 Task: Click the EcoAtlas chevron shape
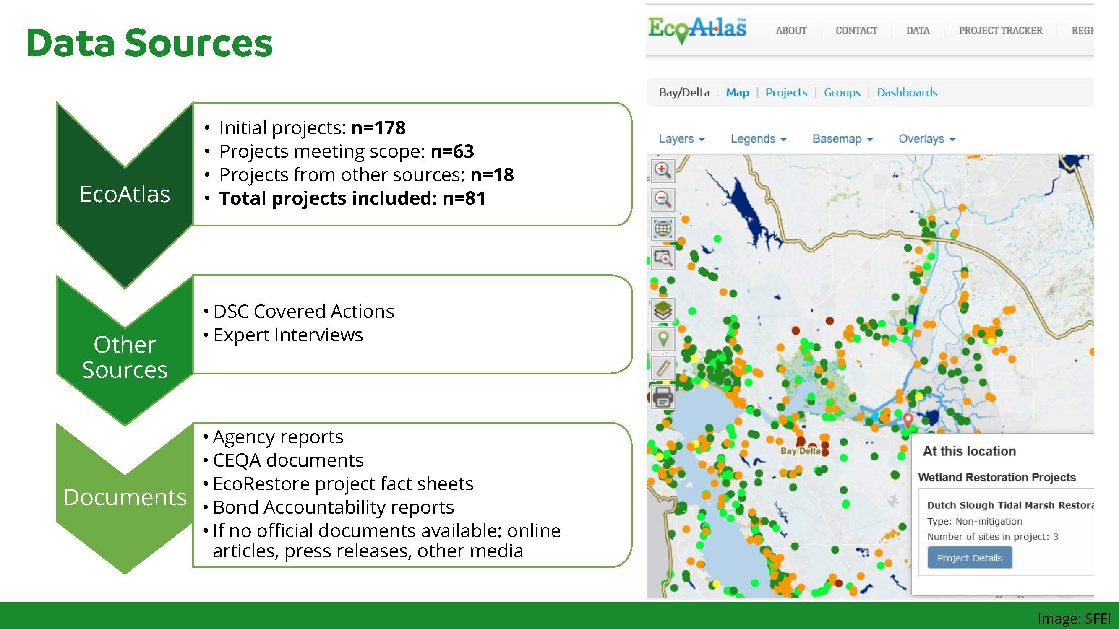125,195
